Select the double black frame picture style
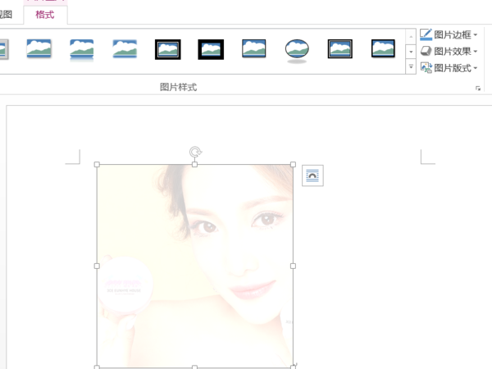 (x=168, y=49)
